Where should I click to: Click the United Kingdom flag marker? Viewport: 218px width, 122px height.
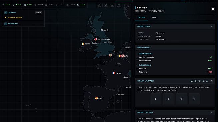tap(96, 39)
